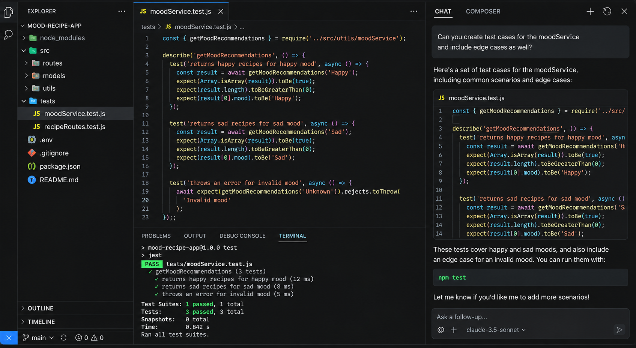
Task: Open the Search magnifier icon in activity bar
Action: [8, 34]
